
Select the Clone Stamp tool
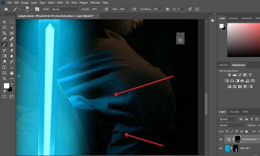(x=12, y=45)
